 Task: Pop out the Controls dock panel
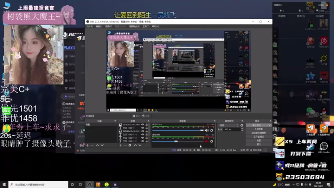tap(270, 121)
